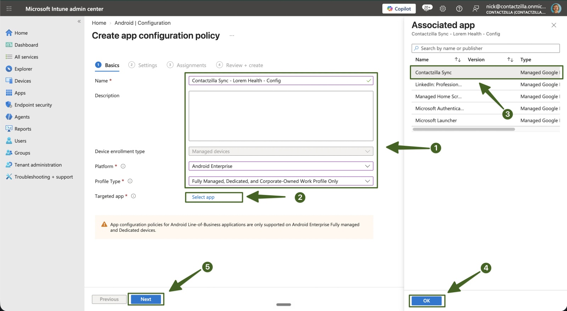The image size is (567, 311).
Task: Collapse the left navigation sidebar
Action: coord(79,21)
